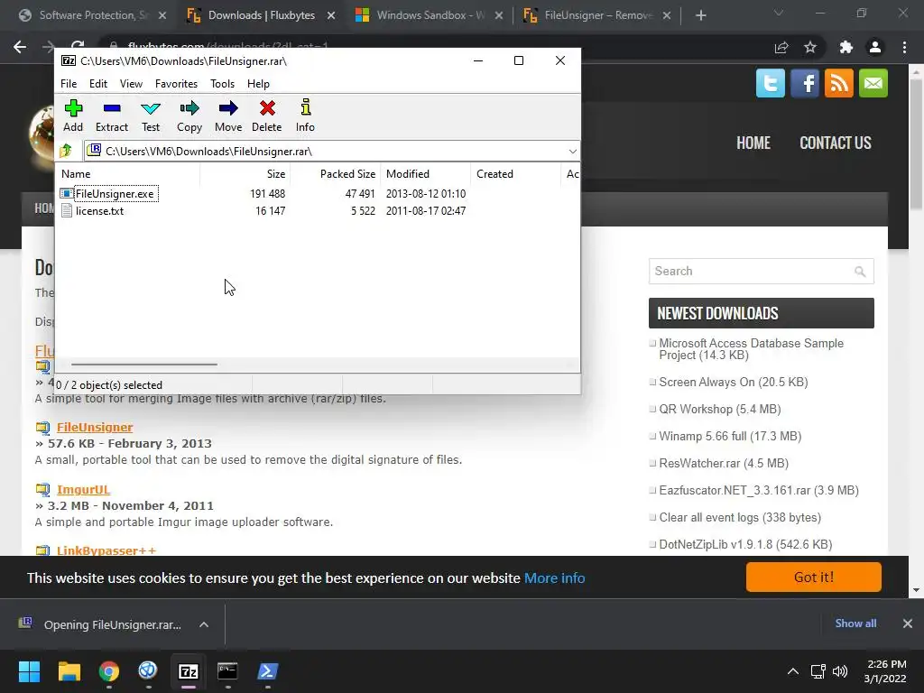Share this page icon in address bar
The width and height of the screenshot is (924, 693).
click(781, 47)
